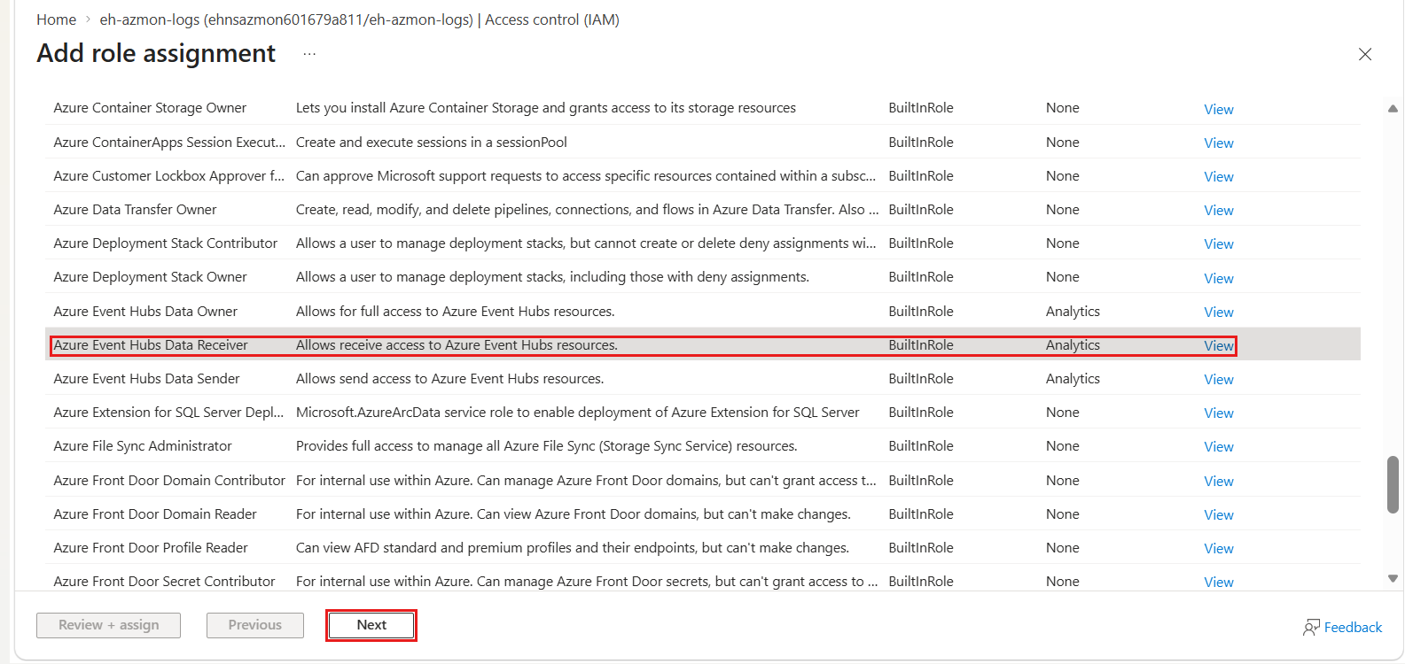Select the Azure ContainerApps Session Executor role name
The image size is (1405, 664).
[x=169, y=142]
